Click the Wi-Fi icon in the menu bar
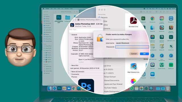 pyautogui.click(x=156, y=9)
